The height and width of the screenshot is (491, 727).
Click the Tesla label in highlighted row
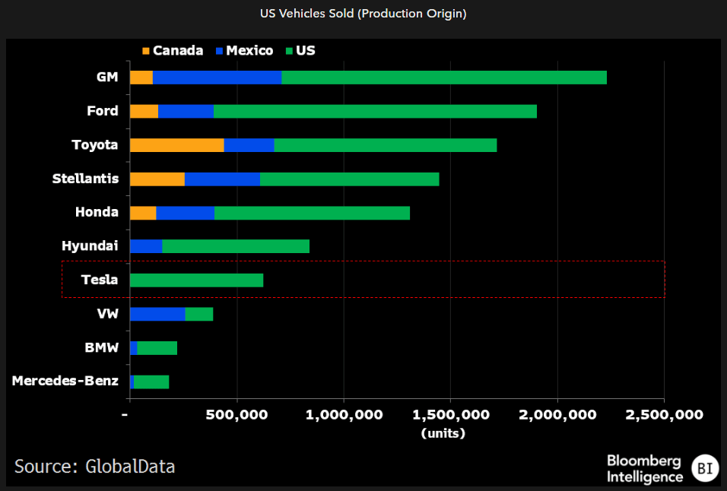click(100, 280)
